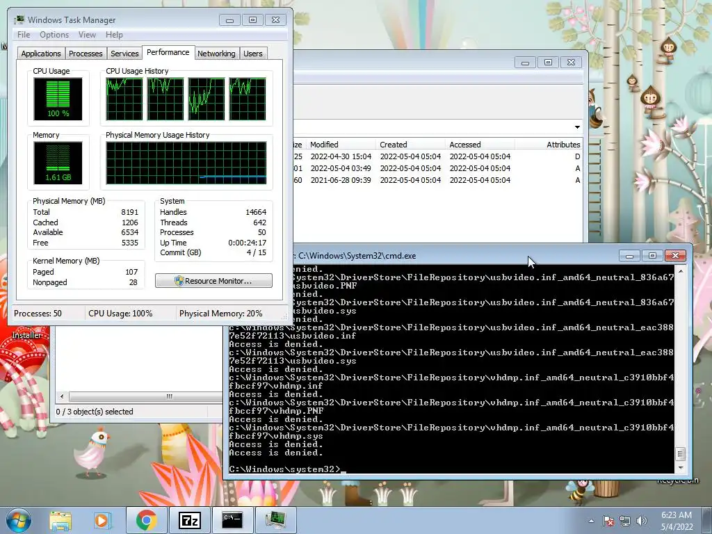Image resolution: width=712 pixels, height=534 pixels.
Task: Switch to 7-Zip taskbar button
Action: [x=190, y=520]
